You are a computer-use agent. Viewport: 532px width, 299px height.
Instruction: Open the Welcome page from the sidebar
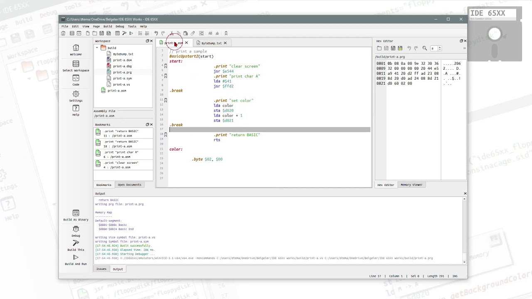tap(76, 50)
